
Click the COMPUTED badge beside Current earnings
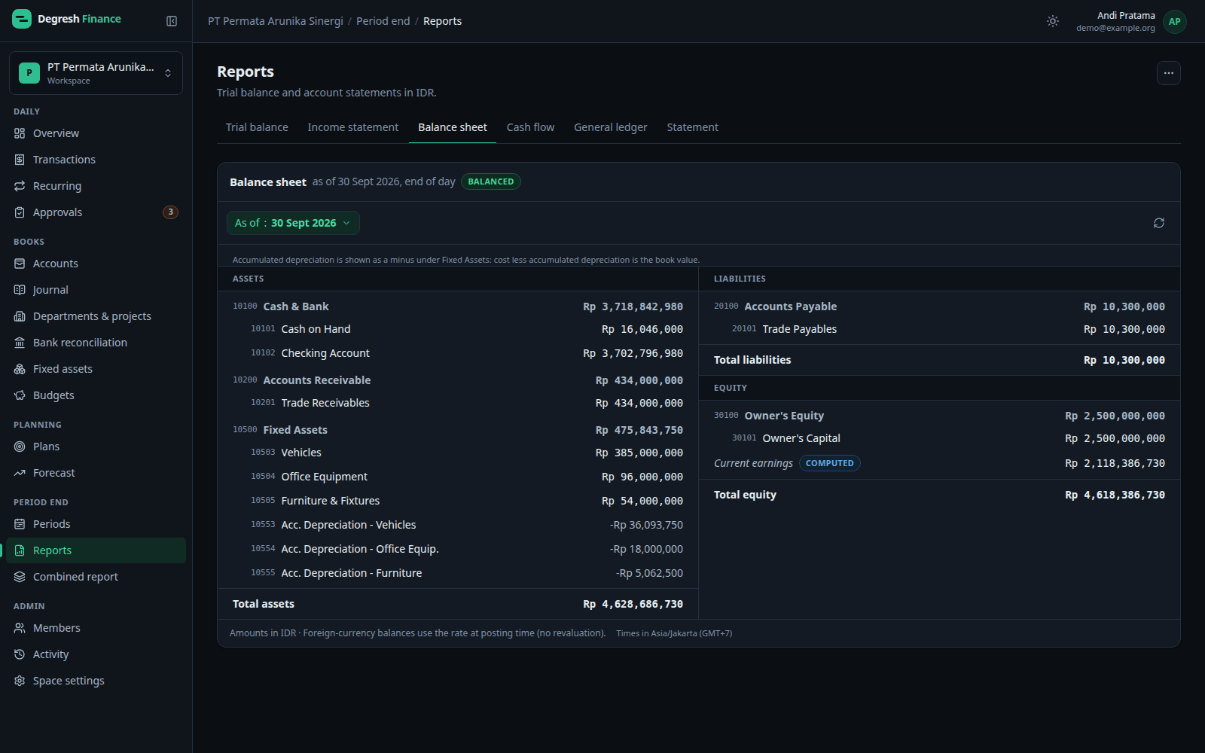(829, 463)
